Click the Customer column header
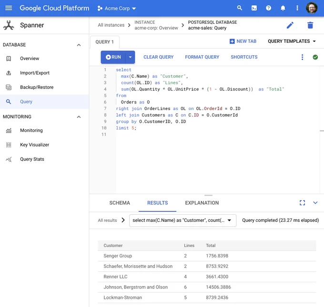 [x=113, y=246]
